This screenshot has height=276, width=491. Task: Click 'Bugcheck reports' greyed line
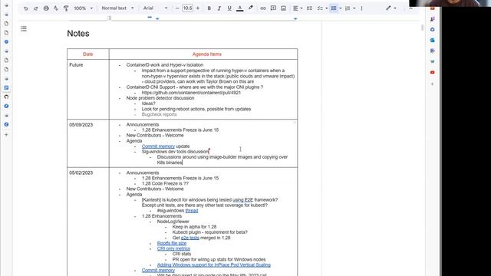pos(159,114)
